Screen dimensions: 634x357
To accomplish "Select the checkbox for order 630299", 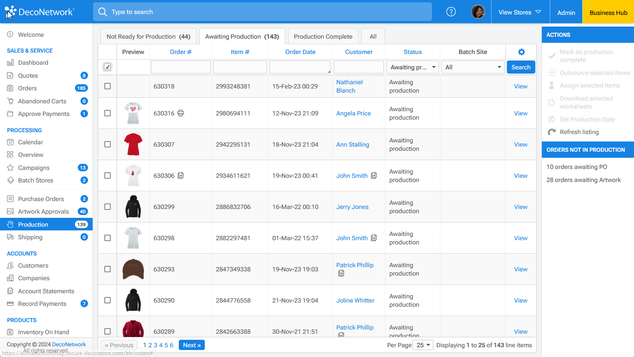I will pos(108,207).
